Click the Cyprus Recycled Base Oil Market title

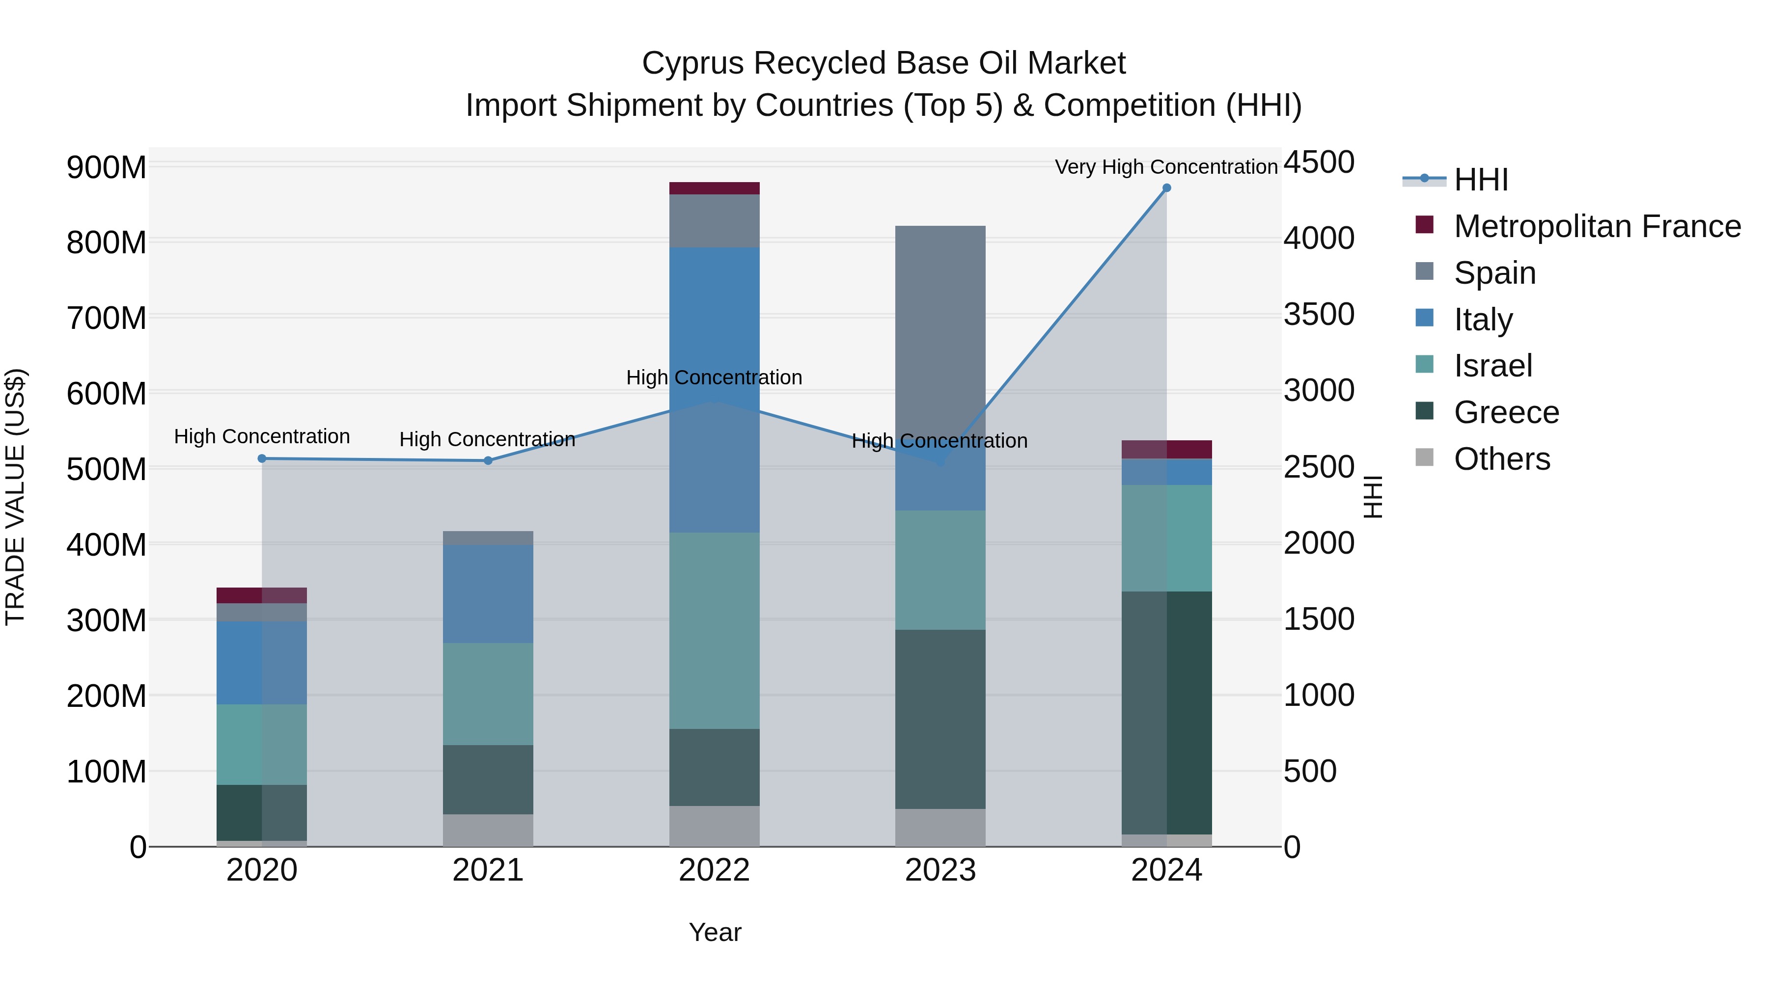click(884, 63)
